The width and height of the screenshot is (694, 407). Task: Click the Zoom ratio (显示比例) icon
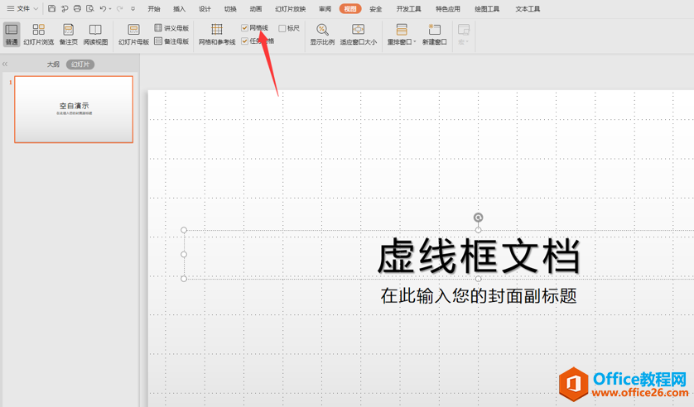pos(322,34)
